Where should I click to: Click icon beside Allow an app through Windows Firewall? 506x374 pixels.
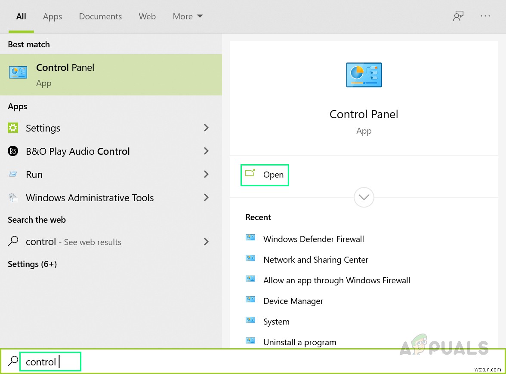pyautogui.click(x=250, y=279)
